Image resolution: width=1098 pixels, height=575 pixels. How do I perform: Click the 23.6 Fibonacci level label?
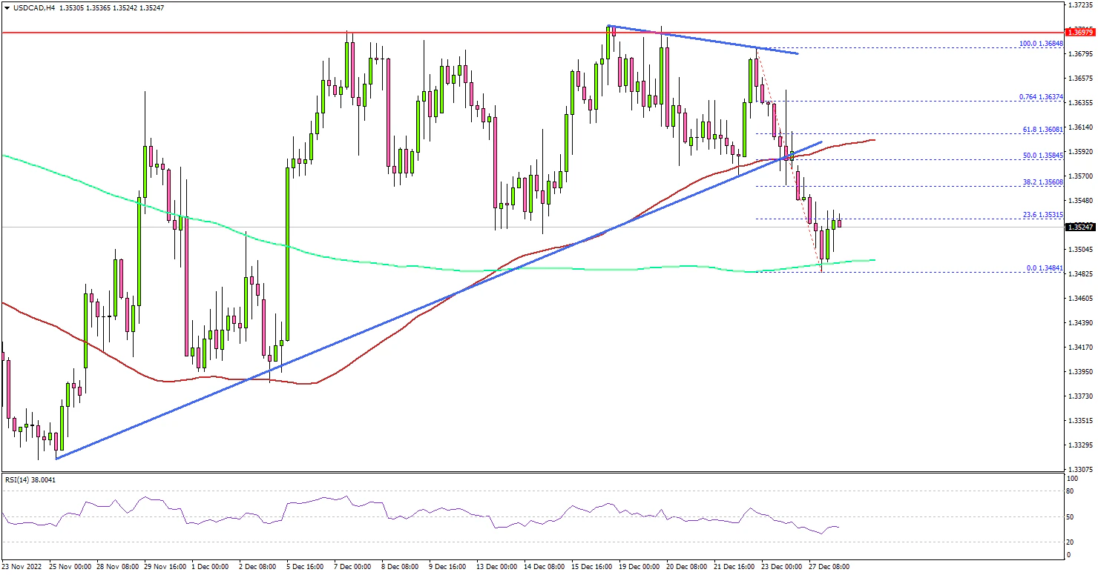coord(1042,214)
